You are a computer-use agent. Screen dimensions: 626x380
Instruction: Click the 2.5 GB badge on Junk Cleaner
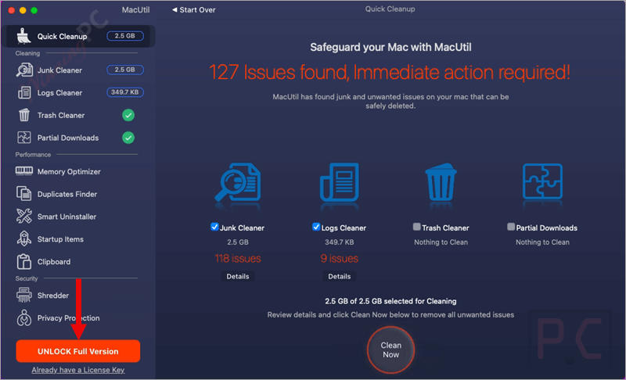pyautogui.click(x=125, y=70)
